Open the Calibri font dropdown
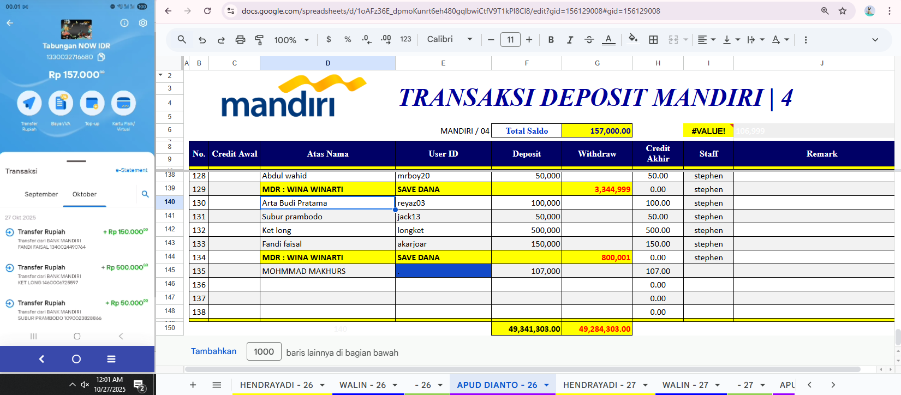The height and width of the screenshot is (395, 901). pos(450,39)
